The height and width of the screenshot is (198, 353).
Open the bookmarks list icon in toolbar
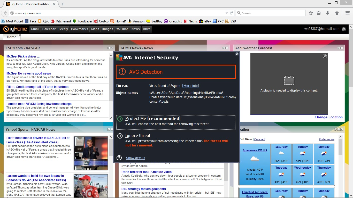319,13
